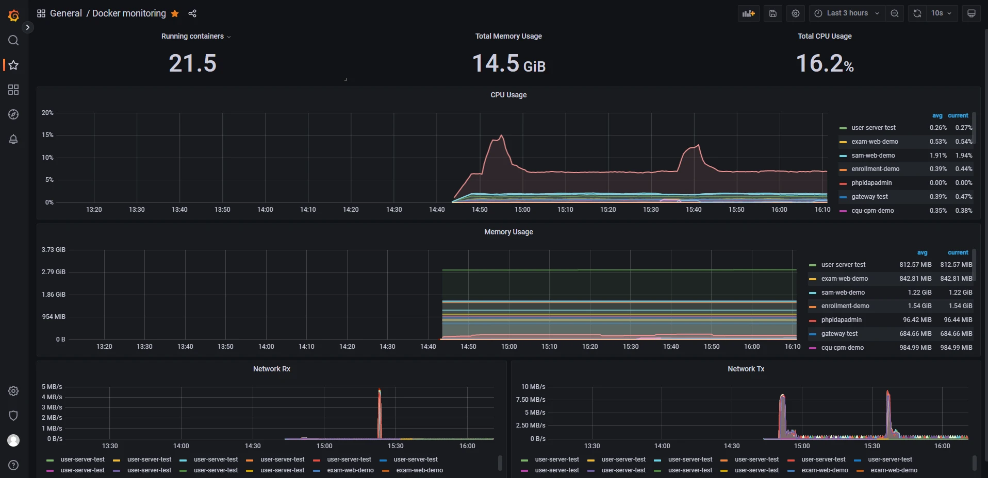Open the Dashboards four-squares icon in sidebar
This screenshot has width=988, height=478.
pyautogui.click(x=13, y=90)
